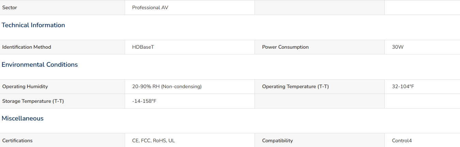This screenshot has width=460, height=147.
Task: Select the Technical Information heading
Action: click(33, 25)
